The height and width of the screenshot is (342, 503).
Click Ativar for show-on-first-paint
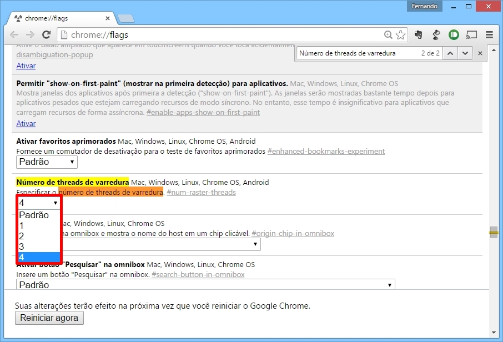[26, 123]
